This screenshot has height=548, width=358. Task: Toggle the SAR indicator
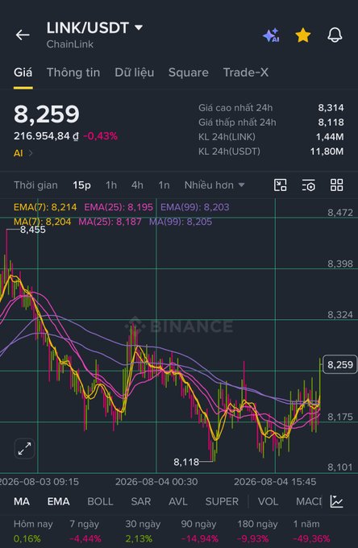[x=141, y=501]
